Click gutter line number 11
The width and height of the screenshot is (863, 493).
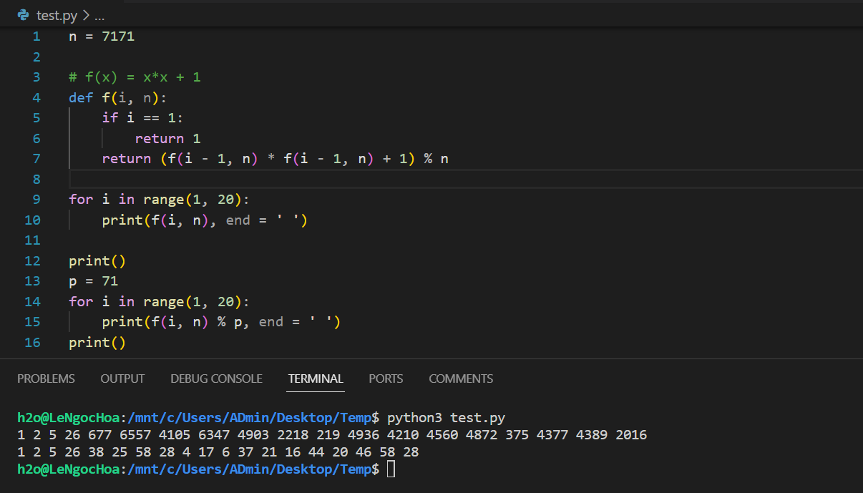click(33, 240)
